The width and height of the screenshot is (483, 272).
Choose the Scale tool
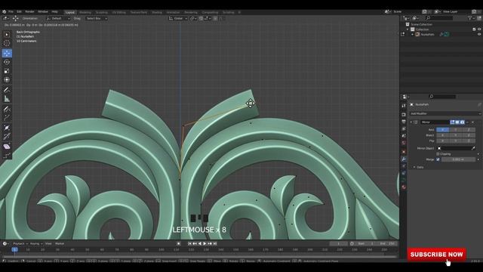[7, 71]
